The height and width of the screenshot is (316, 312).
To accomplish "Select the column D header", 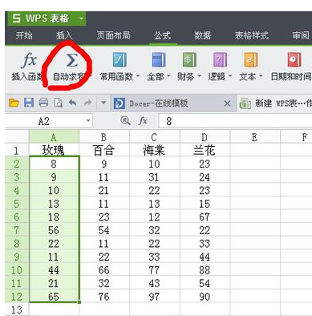I will point(205,137).
